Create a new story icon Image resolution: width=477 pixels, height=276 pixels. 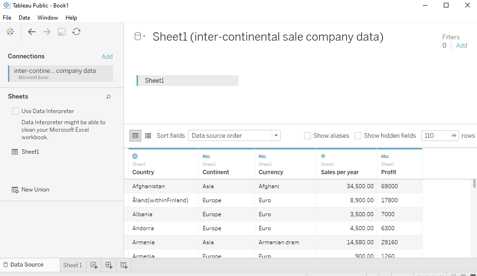[x=123, y=265]
